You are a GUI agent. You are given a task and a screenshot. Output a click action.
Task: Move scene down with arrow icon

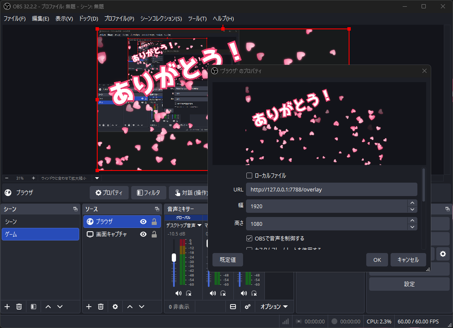coord(60,307)
